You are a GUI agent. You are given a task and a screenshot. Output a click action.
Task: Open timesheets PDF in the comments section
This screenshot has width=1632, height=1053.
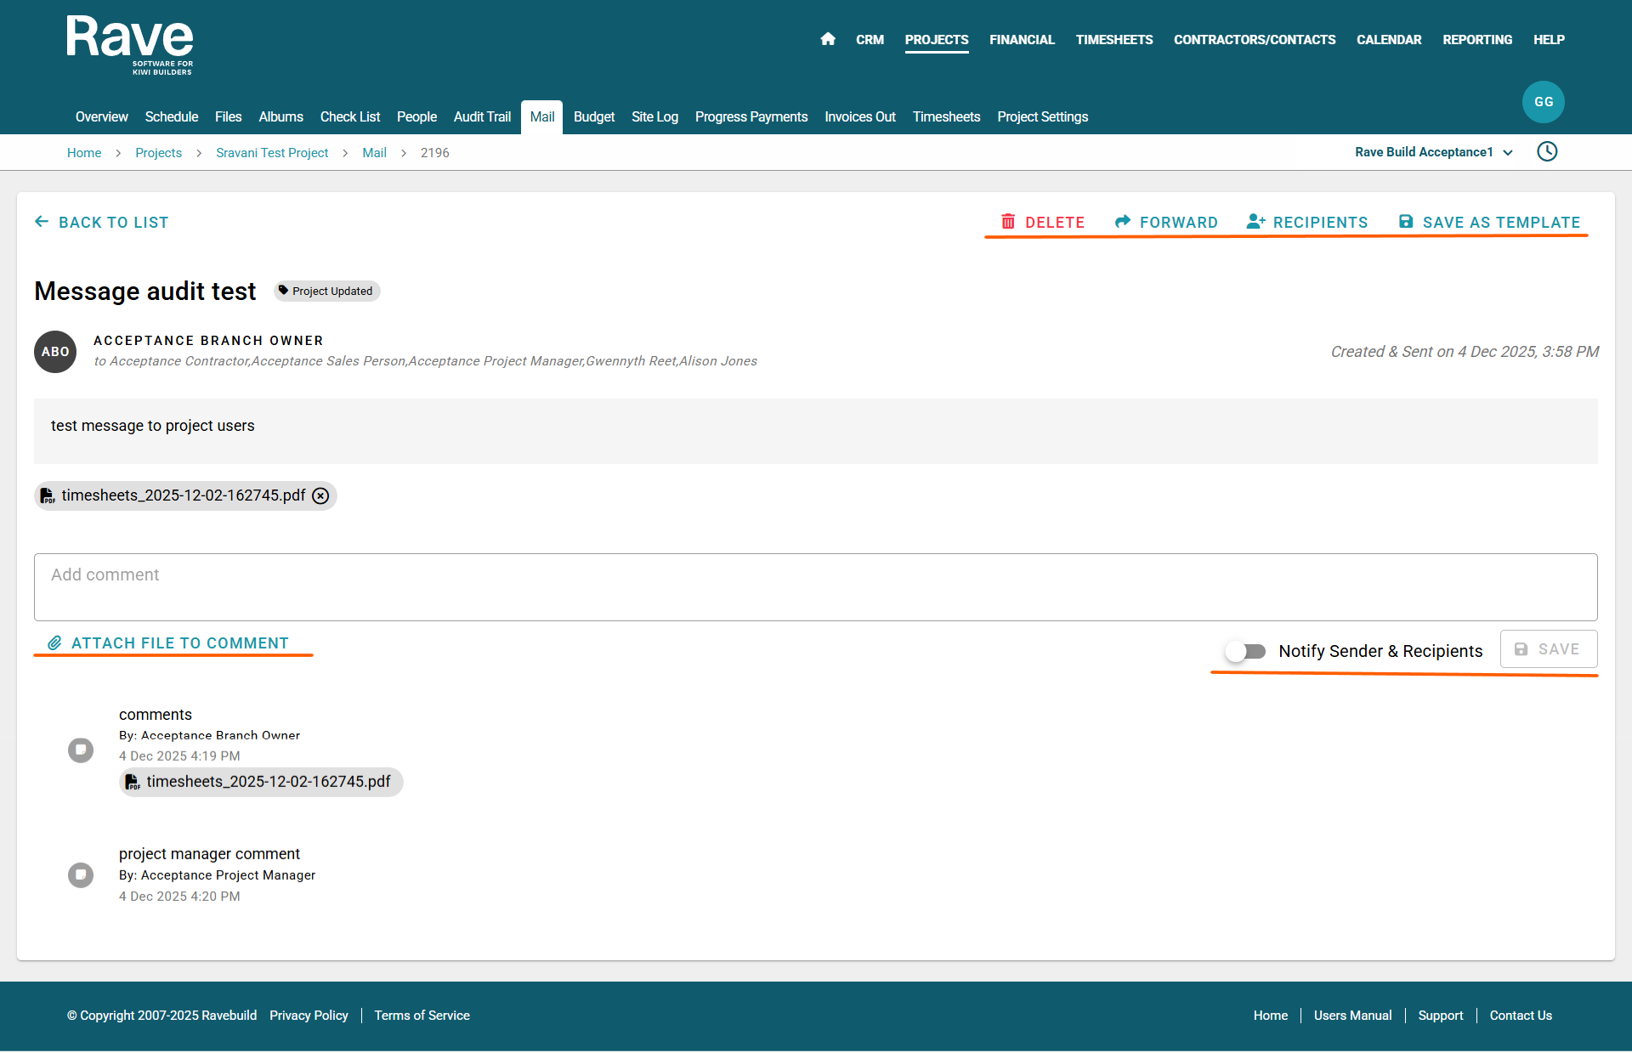tap(268, 782)
